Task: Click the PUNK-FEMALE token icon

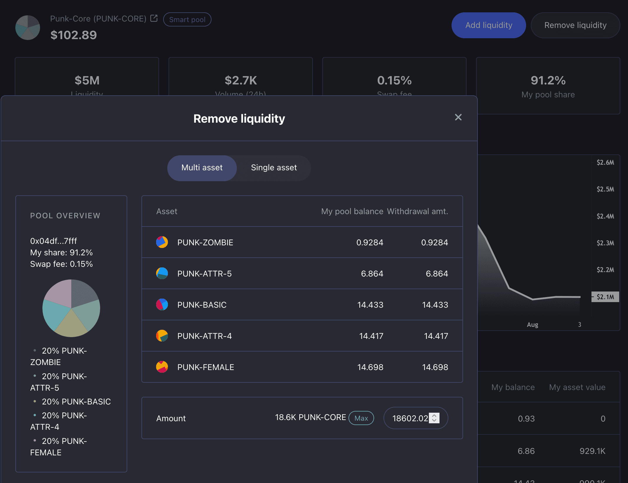Action: pos(162,367)
